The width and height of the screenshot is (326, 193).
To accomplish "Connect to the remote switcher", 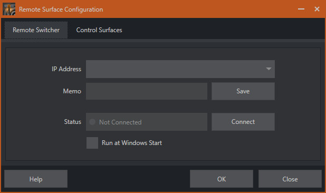I will 243,122.
